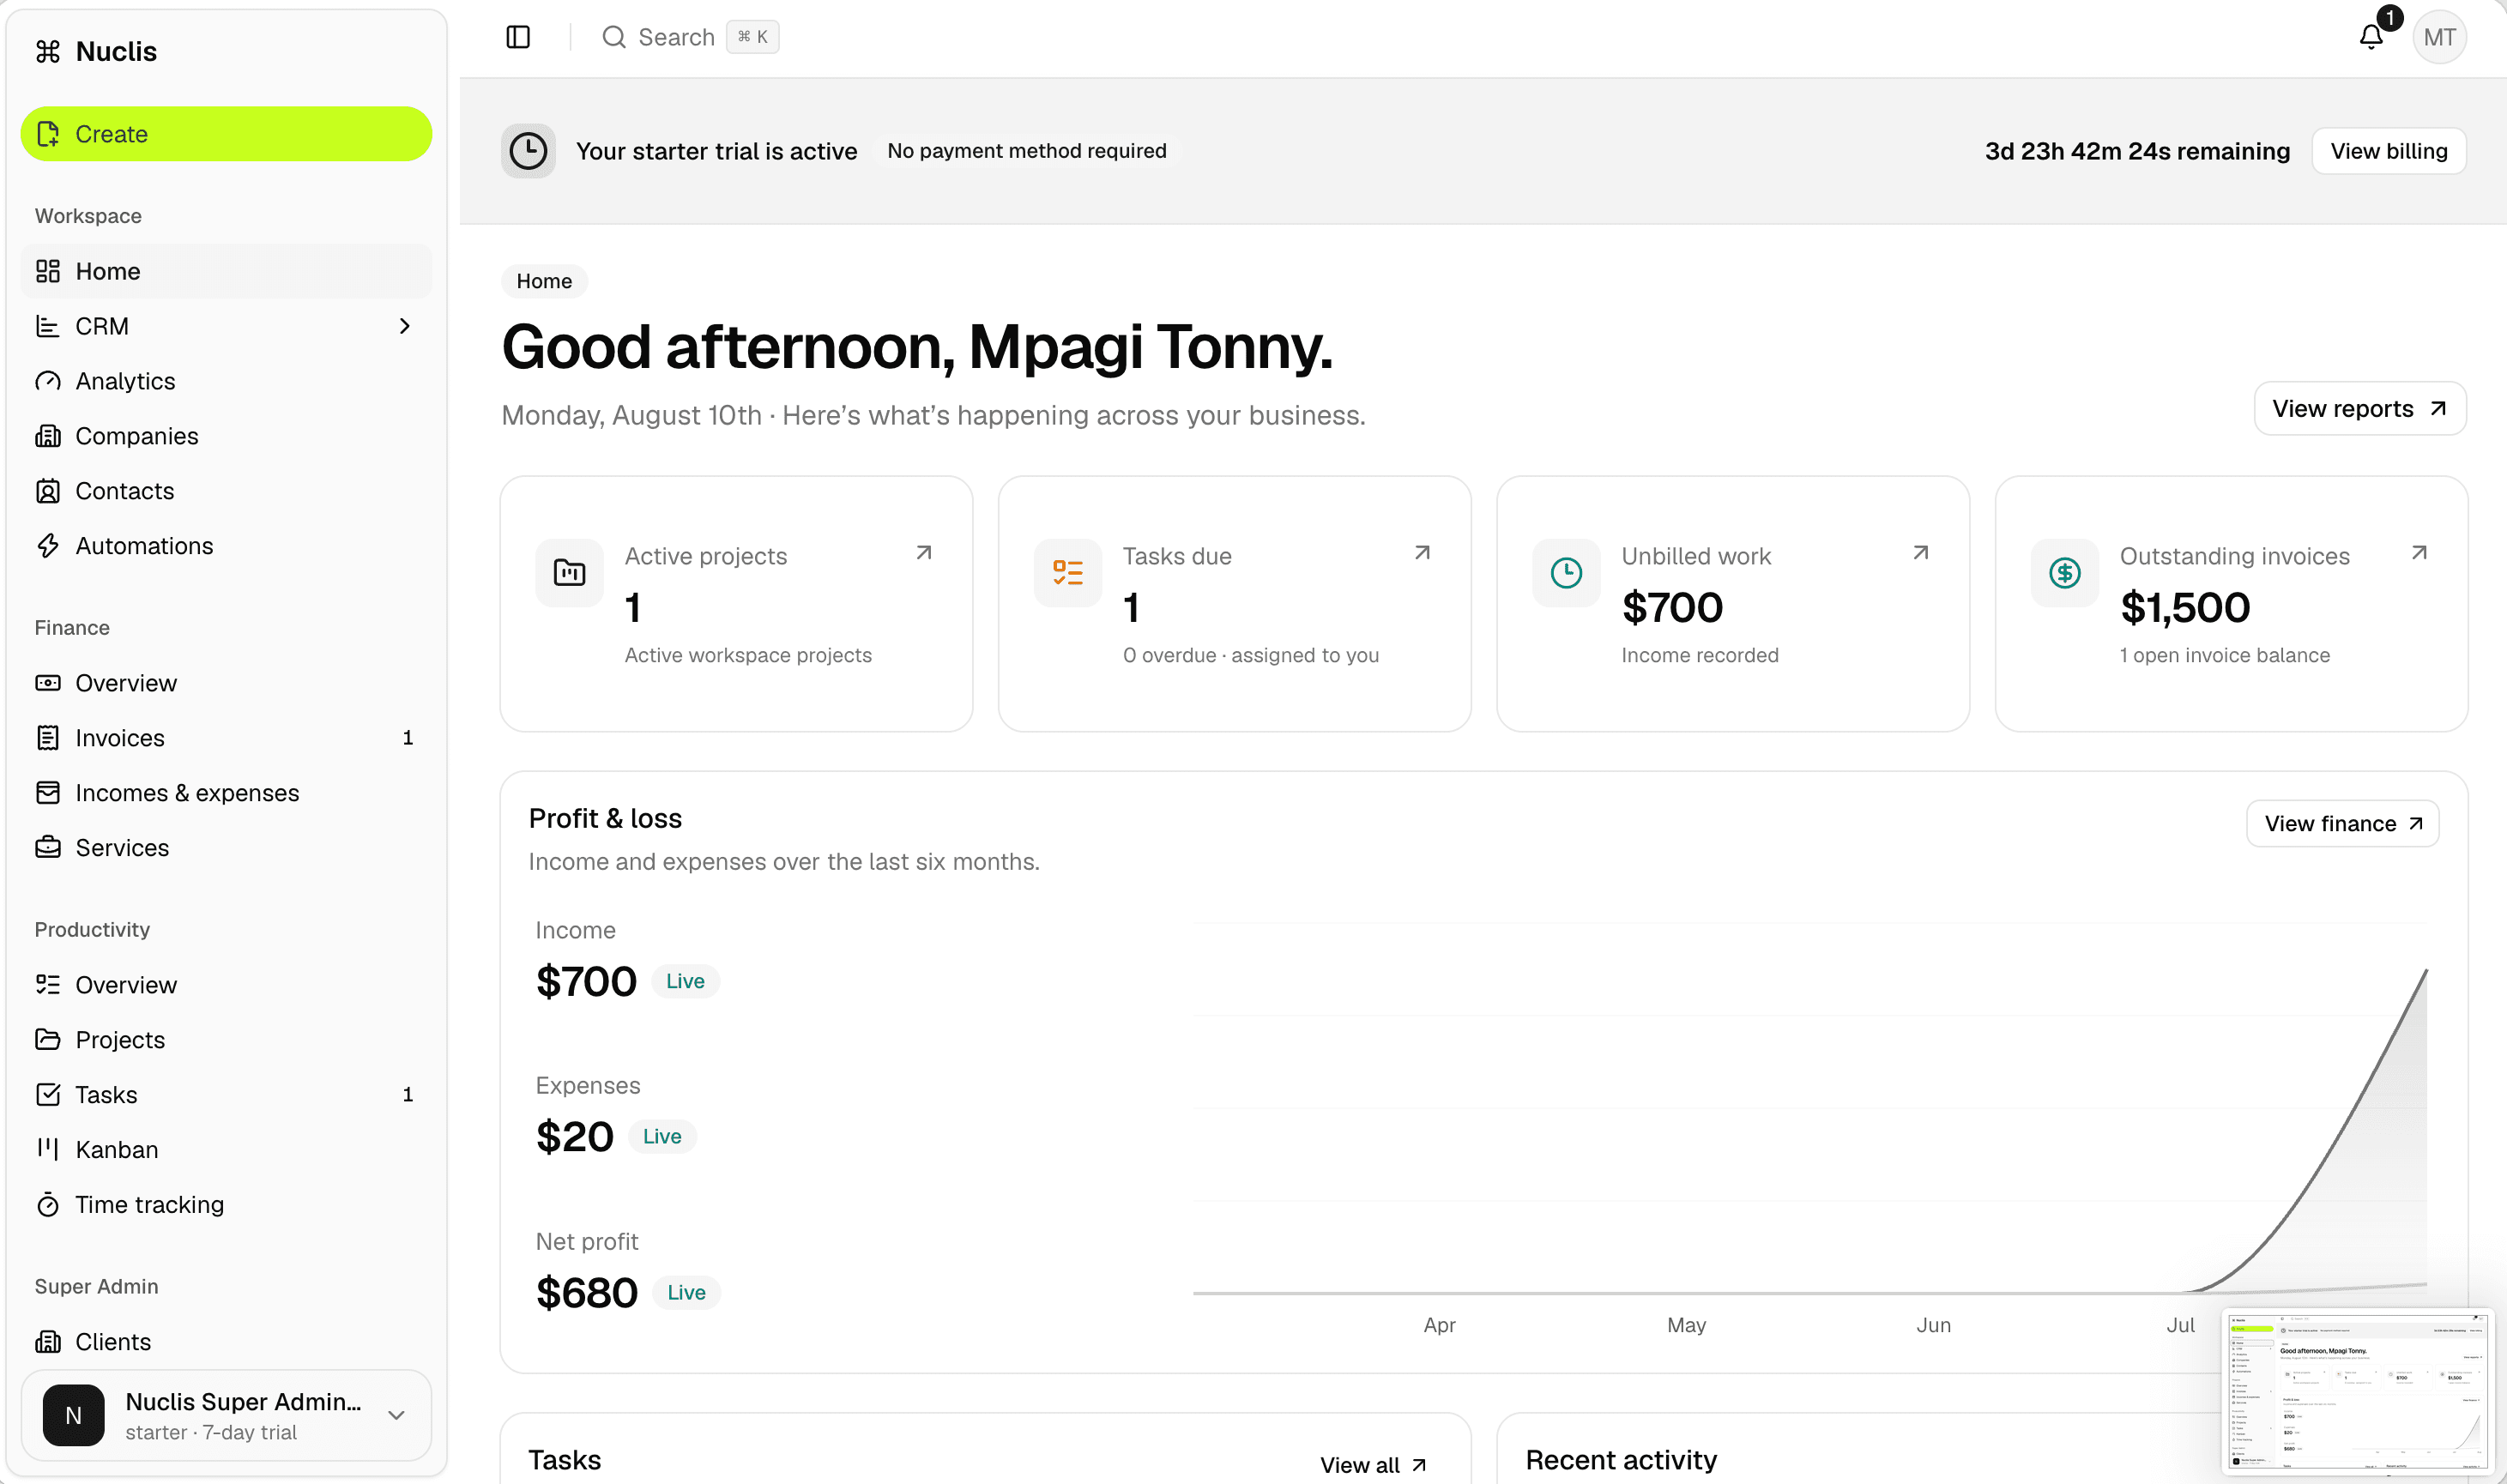Click the "Active workspace projects" caption

748,655
